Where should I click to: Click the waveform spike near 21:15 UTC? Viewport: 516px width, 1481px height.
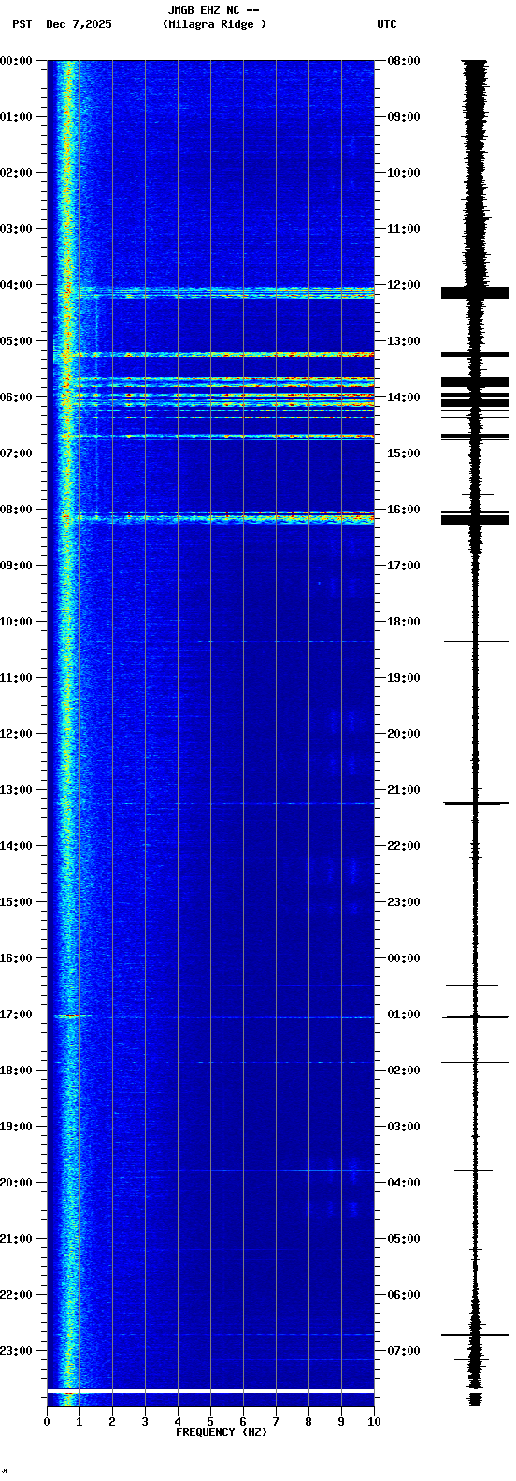(476, 803)
